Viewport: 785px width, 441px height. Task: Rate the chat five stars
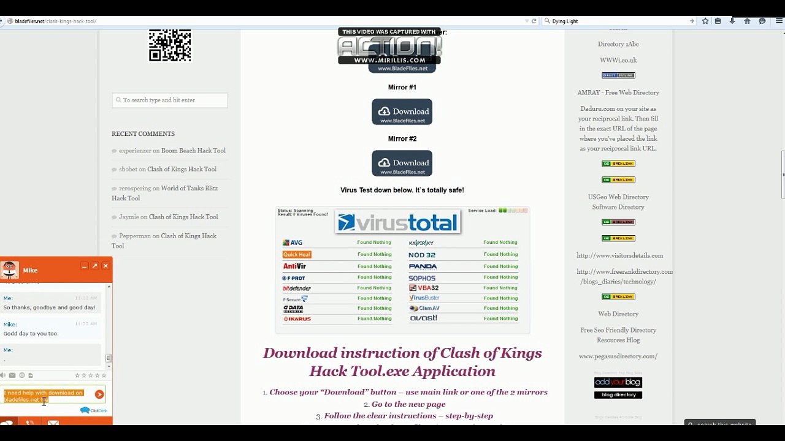tap(104, 375)
